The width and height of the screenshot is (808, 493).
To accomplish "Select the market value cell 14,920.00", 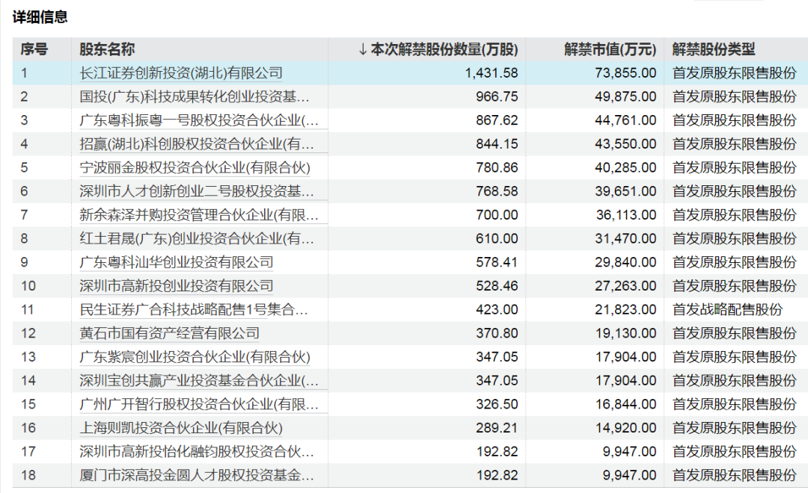I will (625, 428).
